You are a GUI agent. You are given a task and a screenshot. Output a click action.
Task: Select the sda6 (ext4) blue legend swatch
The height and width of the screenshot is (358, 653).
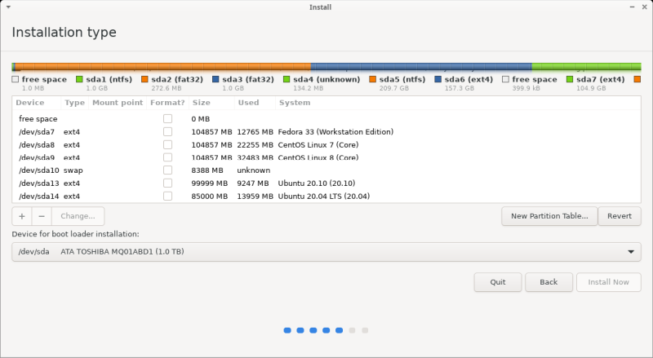point(438,79)
